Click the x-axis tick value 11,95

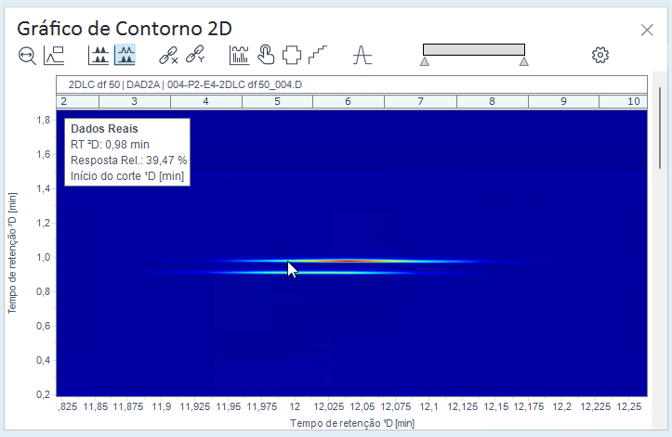(x=229, y=406)
